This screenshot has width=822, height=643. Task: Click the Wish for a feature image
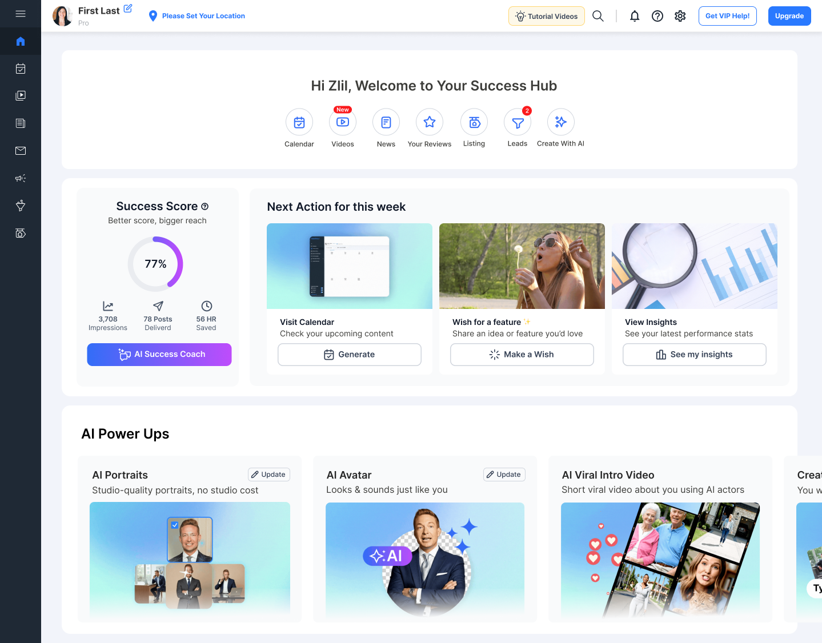coord(522,266)
